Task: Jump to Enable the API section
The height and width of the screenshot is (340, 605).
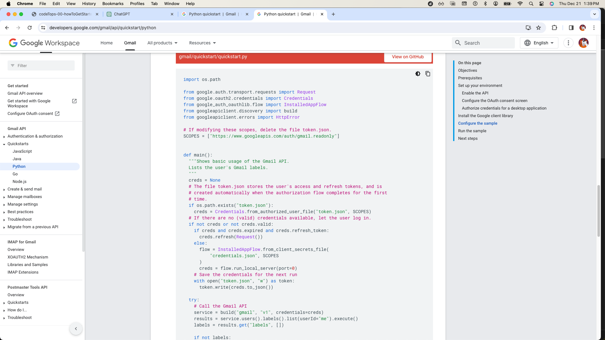Action: (475, 93)
